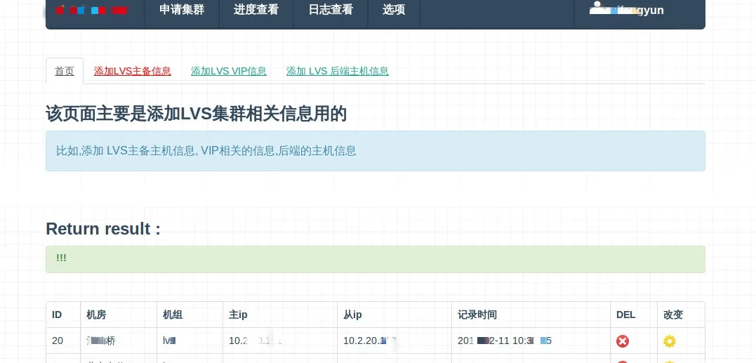Switch to the 添加 LVS 后端主机信息 tab
Viewport: 756px width, 363px height.
pos(338,72)
